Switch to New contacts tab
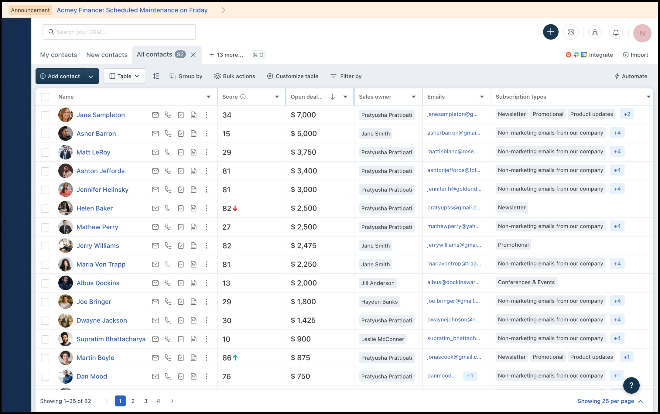The height and width of the screenshot is (414, 660). click(107, 55)
